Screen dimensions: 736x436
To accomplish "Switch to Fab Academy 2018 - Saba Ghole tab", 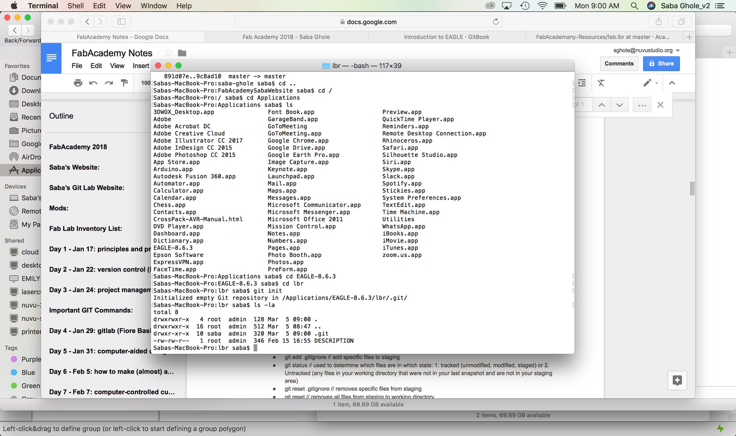I will tap(286, 37).
